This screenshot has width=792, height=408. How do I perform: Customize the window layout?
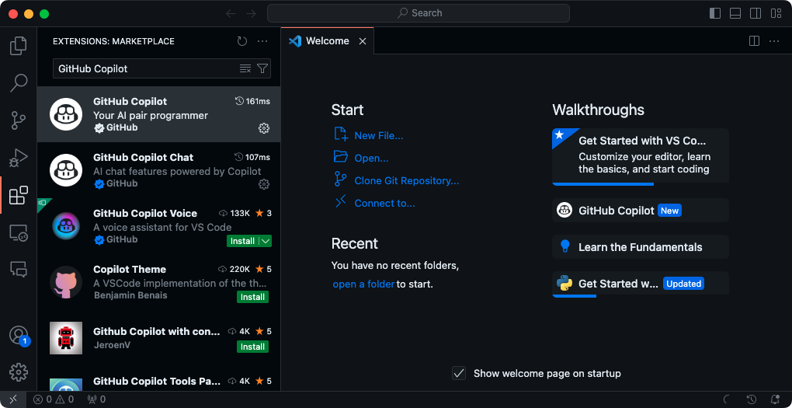click(x=776, y=13)
